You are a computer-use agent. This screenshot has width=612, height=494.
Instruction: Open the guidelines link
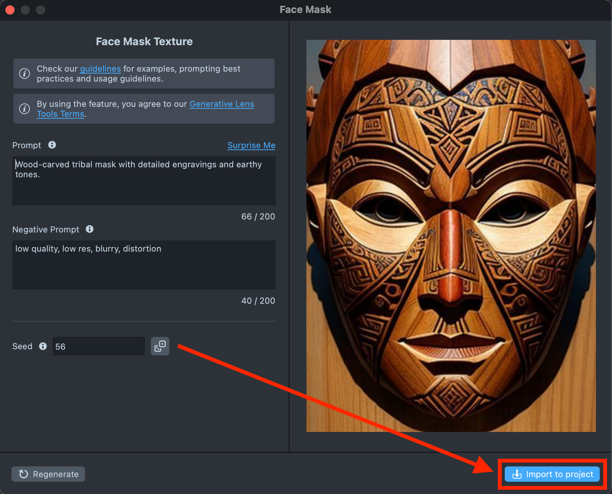pyautogui.click(x=100, y=69)
